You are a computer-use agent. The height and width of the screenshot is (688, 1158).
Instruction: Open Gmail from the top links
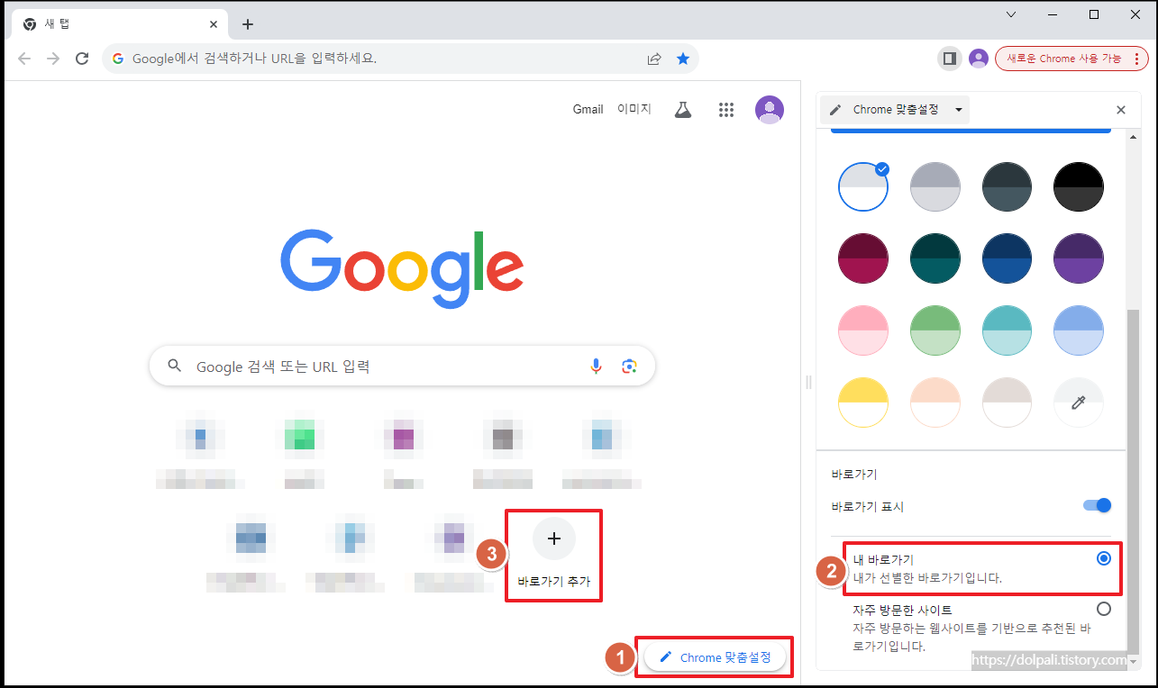(588, 109)
